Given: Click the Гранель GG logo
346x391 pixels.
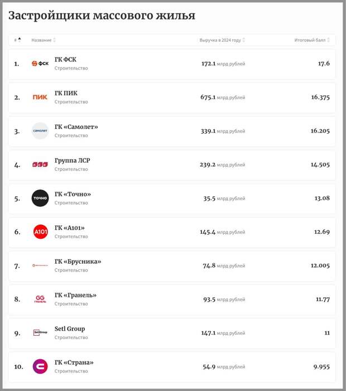Looking at the screenshot, I should tap(40, 299).
